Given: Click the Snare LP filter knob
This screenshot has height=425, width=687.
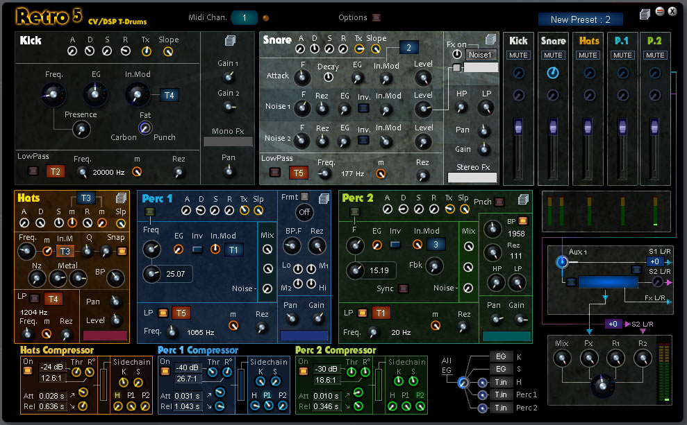Looking at the screenshot, I should (486, 107).
